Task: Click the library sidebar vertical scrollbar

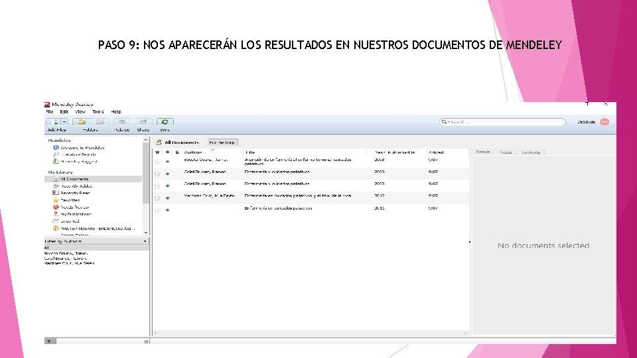Action: (x=146, y=174)
